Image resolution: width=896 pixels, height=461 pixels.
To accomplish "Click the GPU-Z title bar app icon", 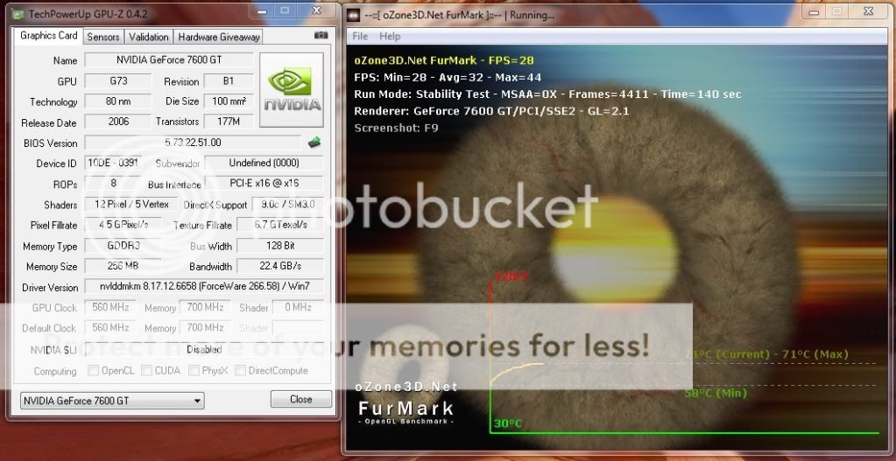I will click(19, 12).
